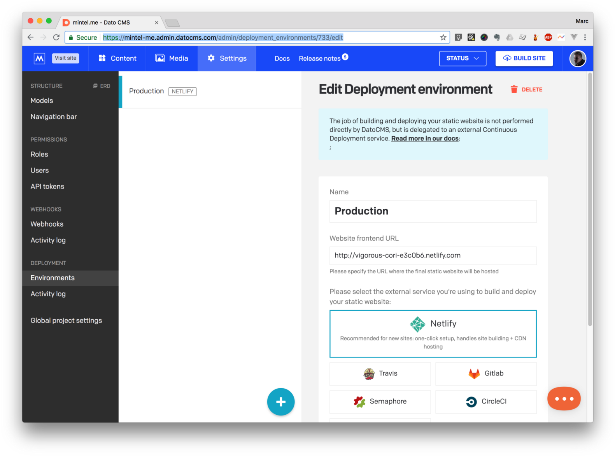Viewport: 615px width, 456px height.
Task: Add a new deployment environment
Action: (x=280, y=401)
